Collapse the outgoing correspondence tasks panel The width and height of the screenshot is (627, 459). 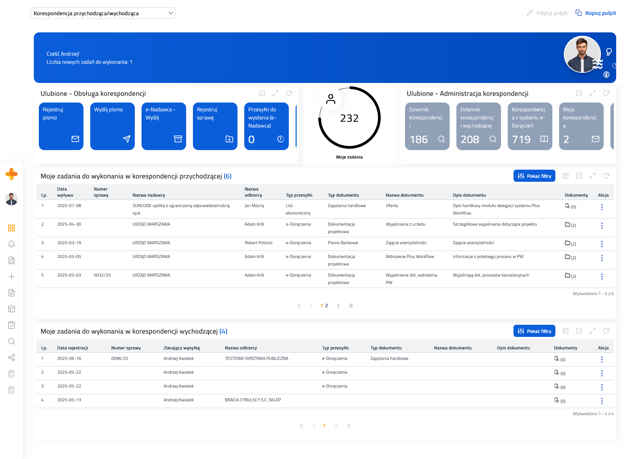579,331
